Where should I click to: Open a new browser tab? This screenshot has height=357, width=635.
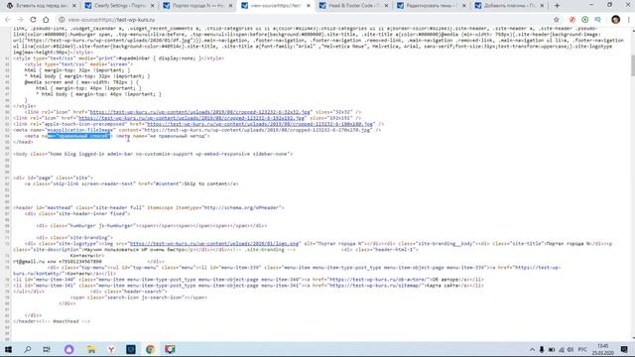coord(557,6)
